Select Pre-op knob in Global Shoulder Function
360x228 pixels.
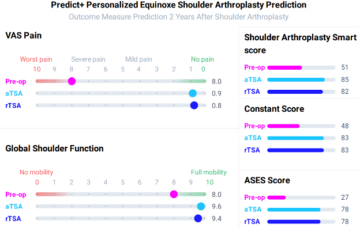[174, 194]
